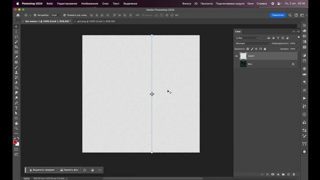Select the Hand tool

(x=16, y=123)
